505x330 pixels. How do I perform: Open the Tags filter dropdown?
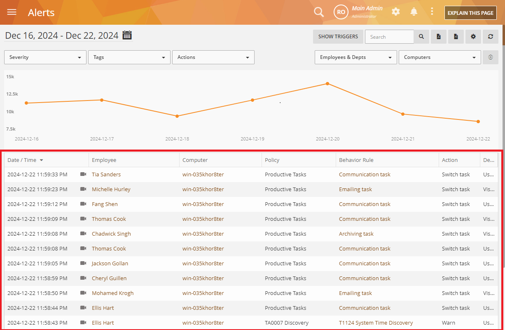pyautogui.click(x=129, y=57)
